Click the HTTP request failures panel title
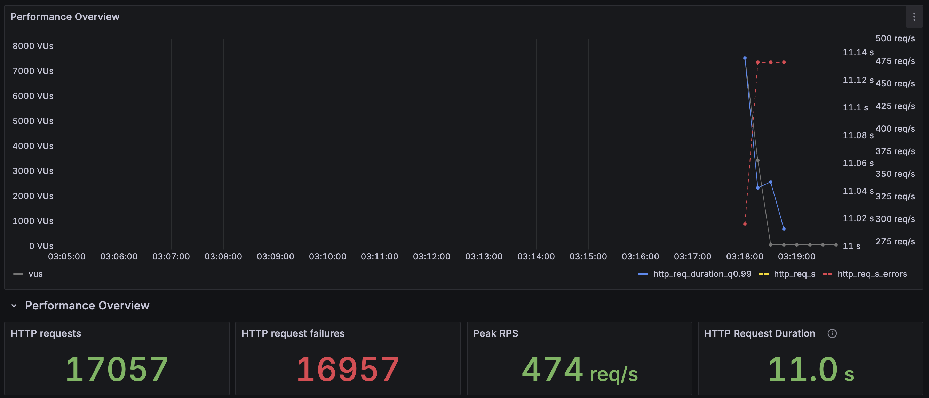The image size is (929, 398). click(293, 333)
